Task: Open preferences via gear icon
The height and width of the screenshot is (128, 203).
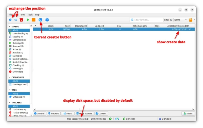Action: 47,20
